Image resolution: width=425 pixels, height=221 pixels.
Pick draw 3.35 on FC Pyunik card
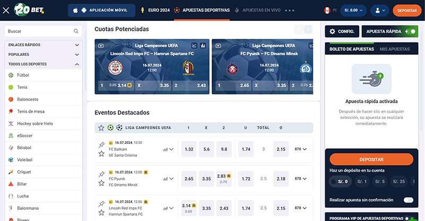point(270,85)
